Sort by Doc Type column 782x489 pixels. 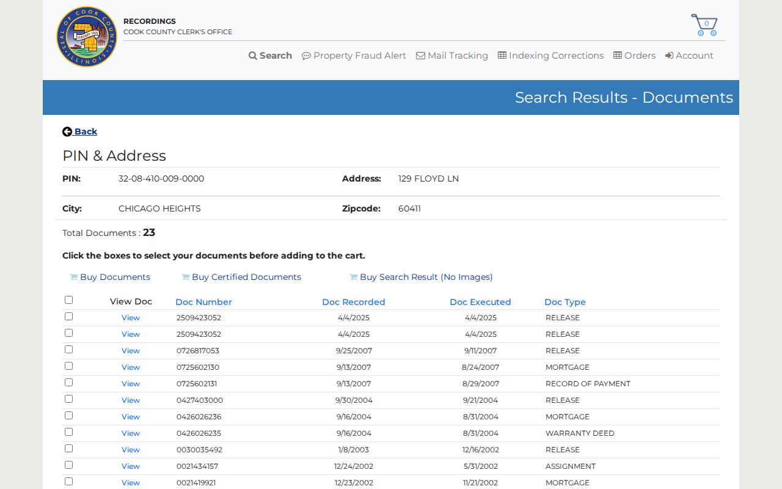[x=565, y=302]
